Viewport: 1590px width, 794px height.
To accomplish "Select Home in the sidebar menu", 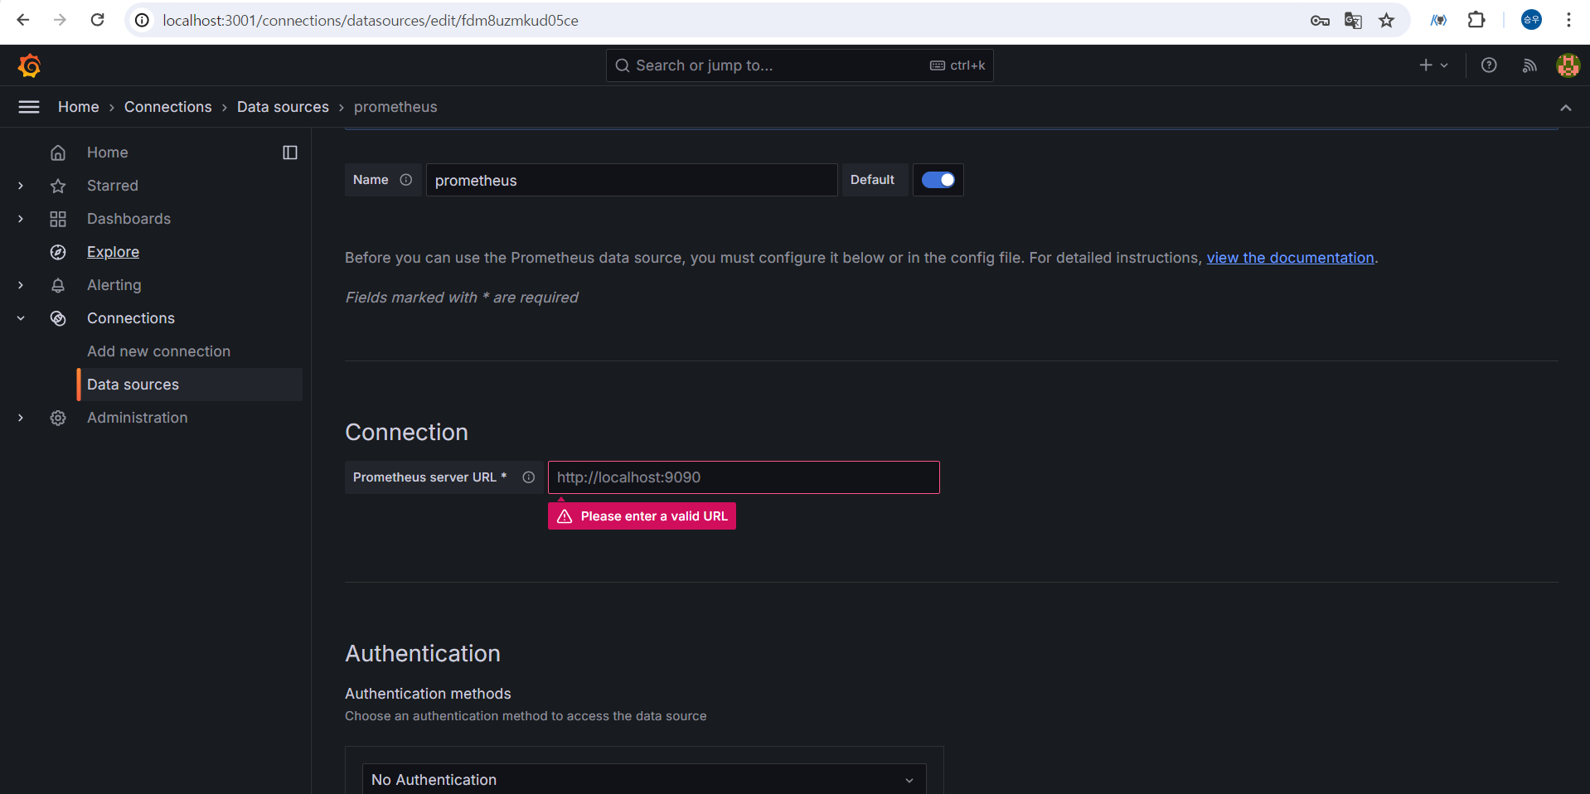I will click(108, 153).
